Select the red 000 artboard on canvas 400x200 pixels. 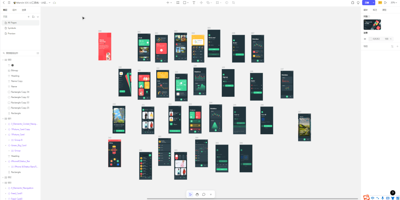[x=104, y=46]
